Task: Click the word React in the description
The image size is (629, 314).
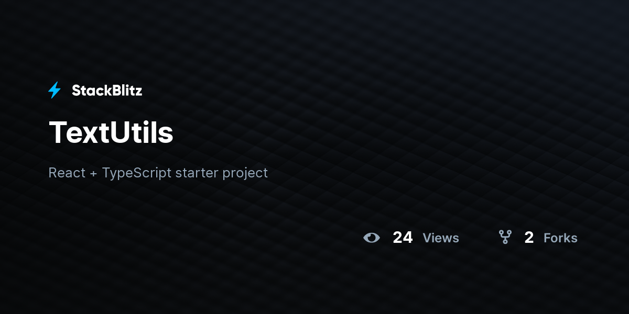Action: (67, 173)
